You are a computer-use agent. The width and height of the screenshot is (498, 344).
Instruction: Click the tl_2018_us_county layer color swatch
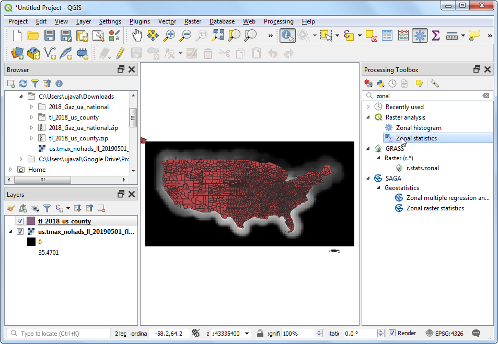point(31,221)
